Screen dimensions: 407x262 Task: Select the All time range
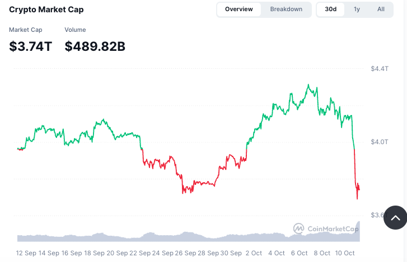coord(381,9)
